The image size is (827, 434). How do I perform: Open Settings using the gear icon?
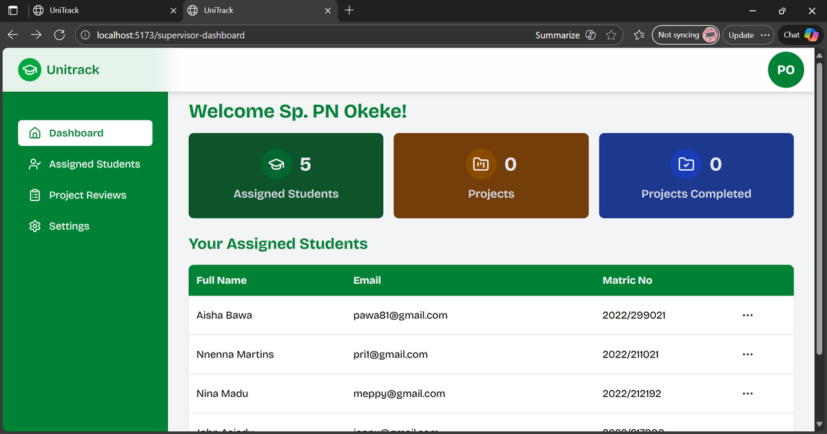tap(34, 226)
